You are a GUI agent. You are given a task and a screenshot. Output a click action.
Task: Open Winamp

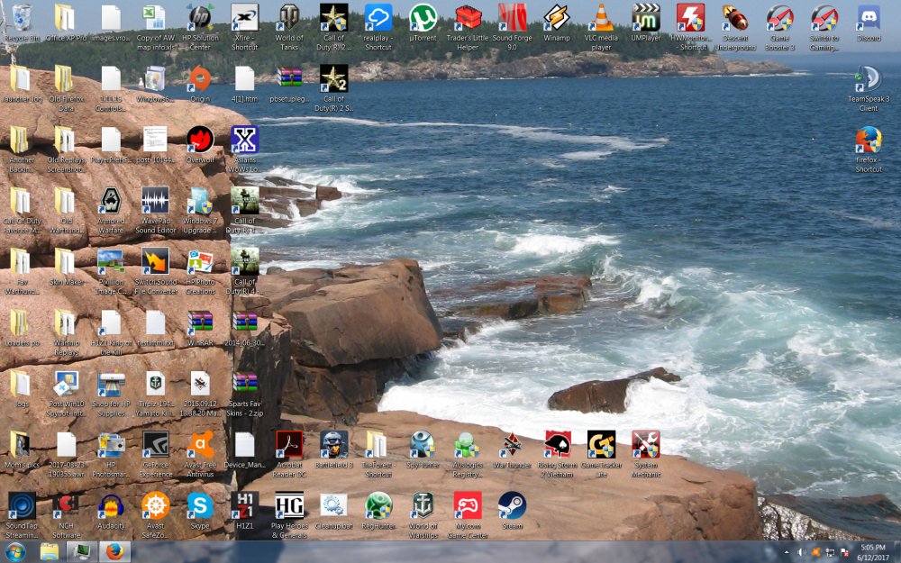click(x=556, y=18)
